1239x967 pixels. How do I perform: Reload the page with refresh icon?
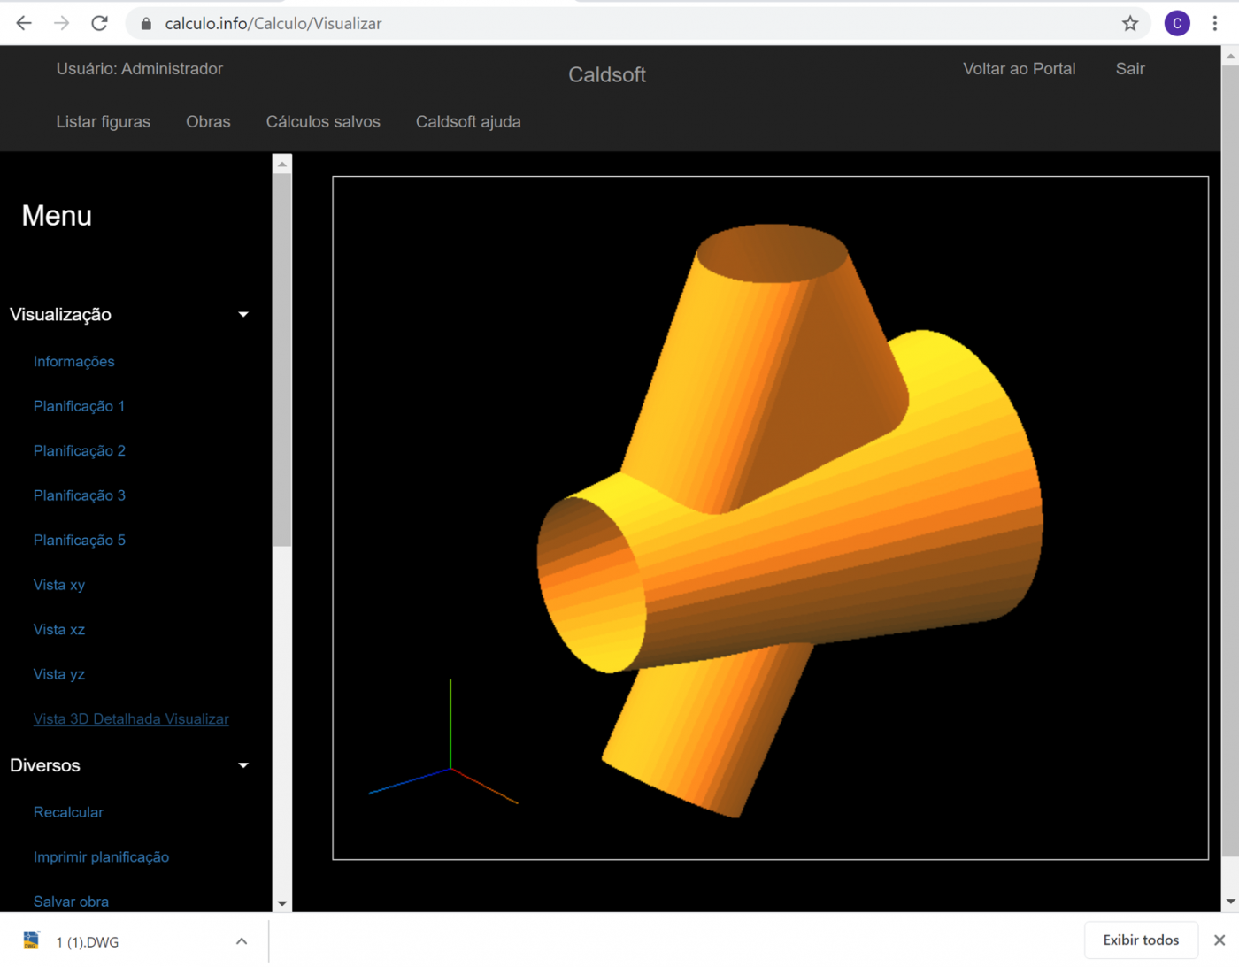tap(99, 23)
